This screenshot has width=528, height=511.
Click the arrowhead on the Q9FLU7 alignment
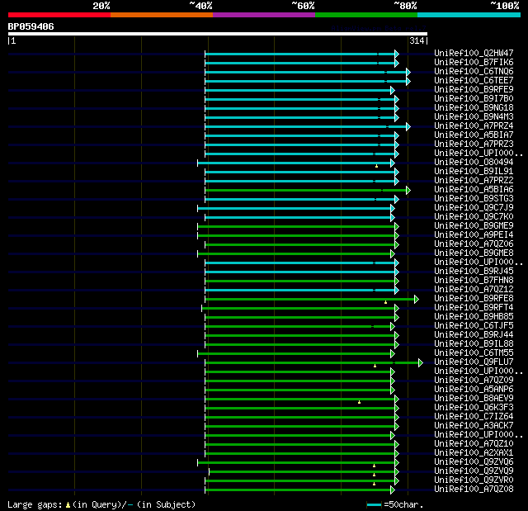(x=420, y=362)
